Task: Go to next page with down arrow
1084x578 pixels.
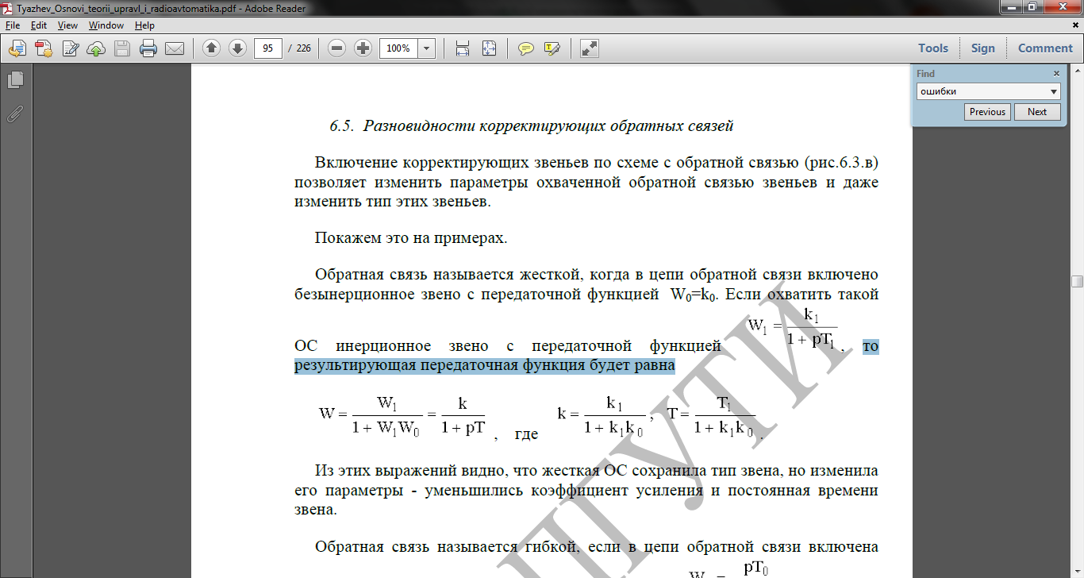Action: tap(237, 48)
